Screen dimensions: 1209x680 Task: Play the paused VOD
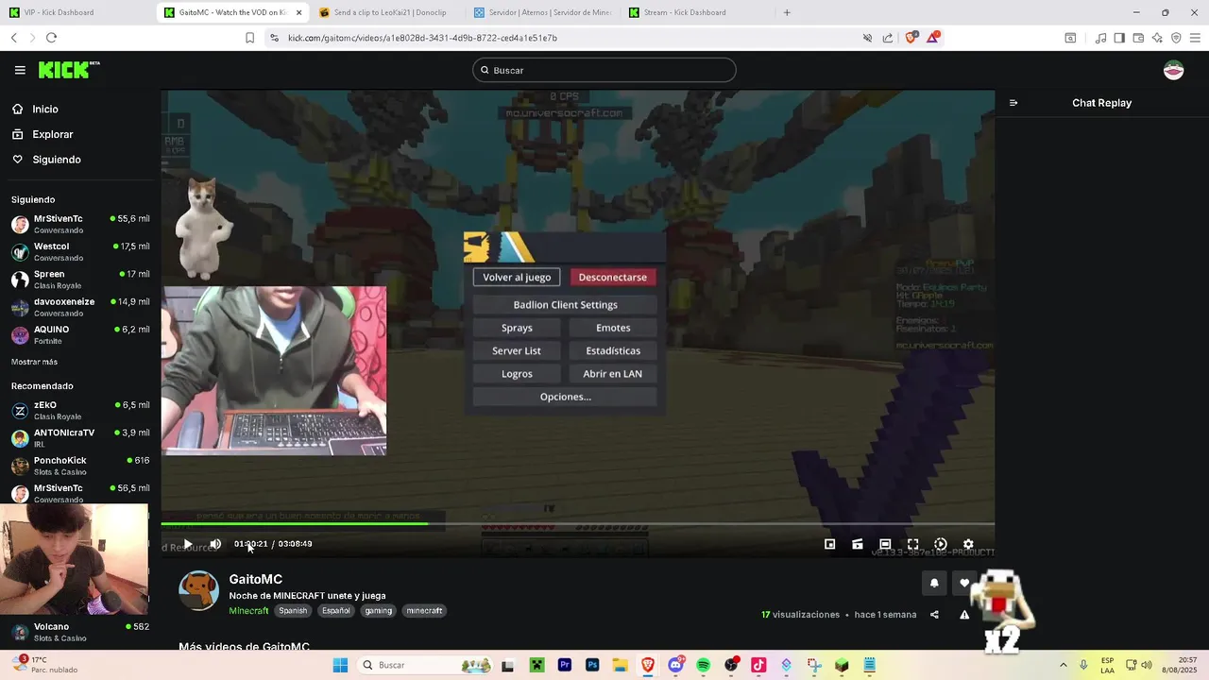pyautogui.click(x=187, y=544)
